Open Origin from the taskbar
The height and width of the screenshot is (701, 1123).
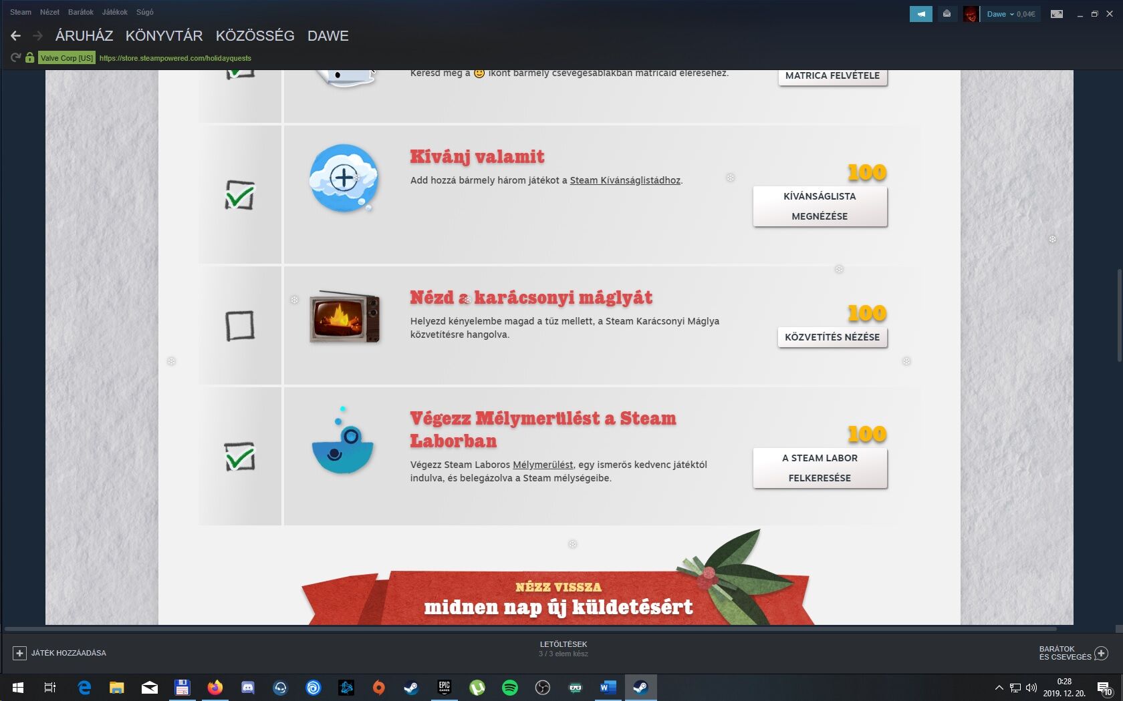(379, 687)
